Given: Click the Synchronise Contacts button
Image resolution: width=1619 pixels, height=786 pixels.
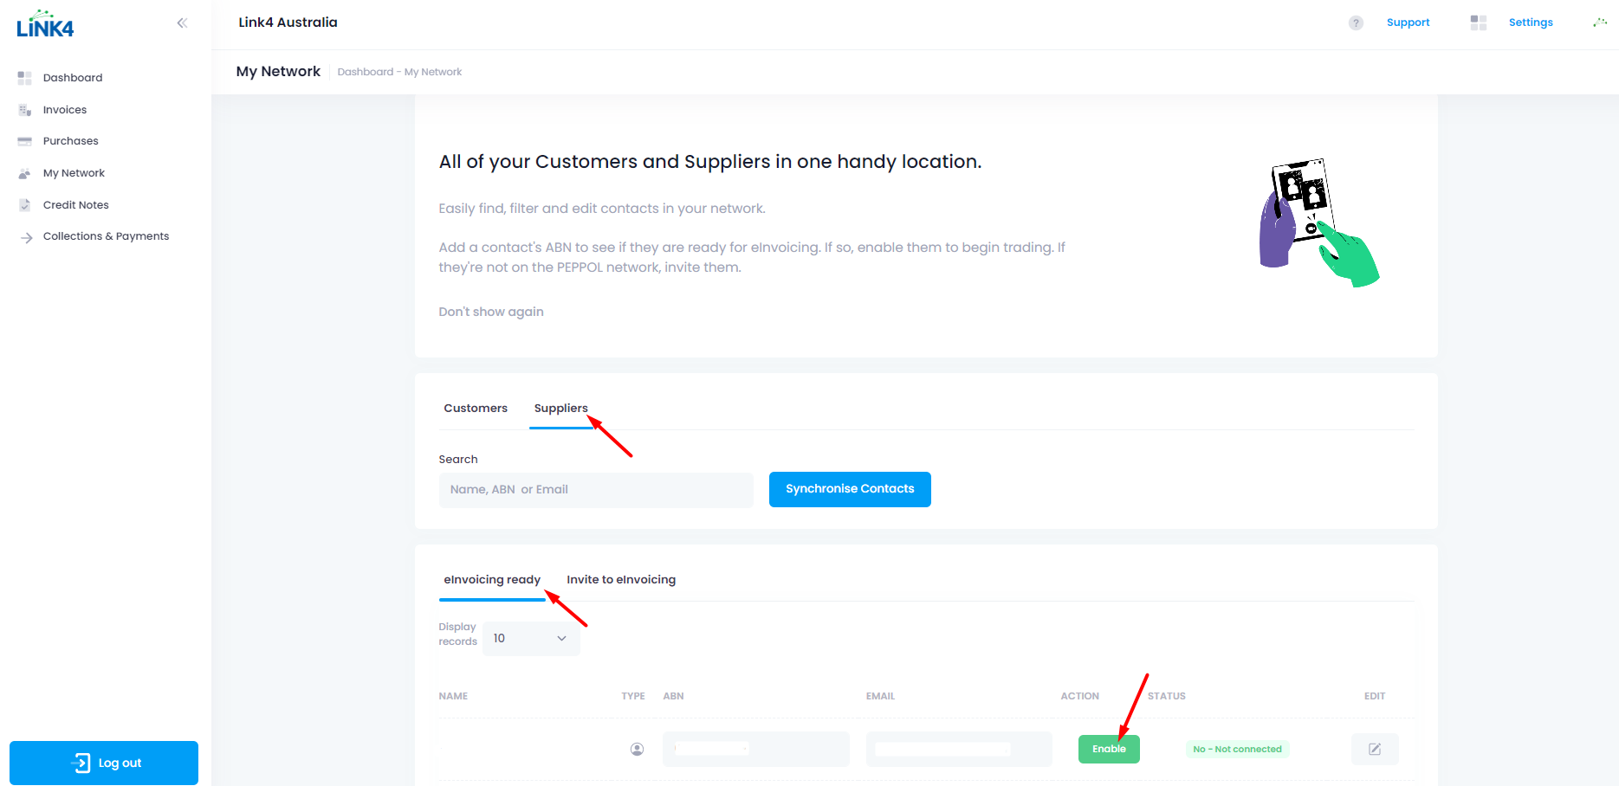Looking at the screenshot, I should pos(850,489).
